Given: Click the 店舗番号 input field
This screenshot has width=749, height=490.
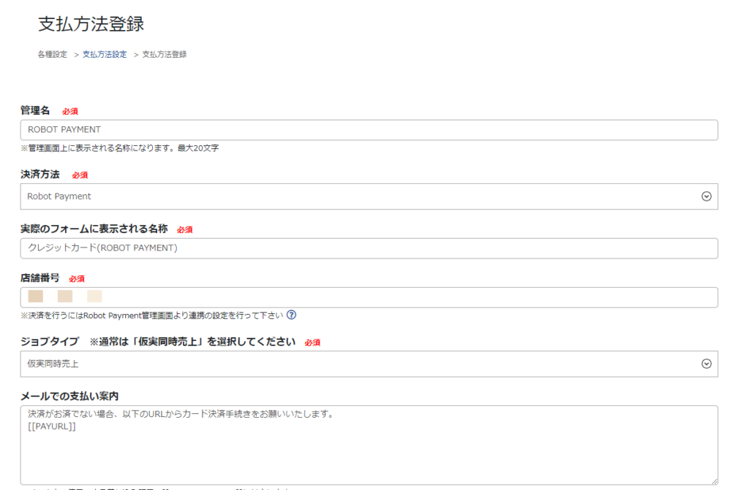Looking at the screenshot, I should tap(369, 297).
